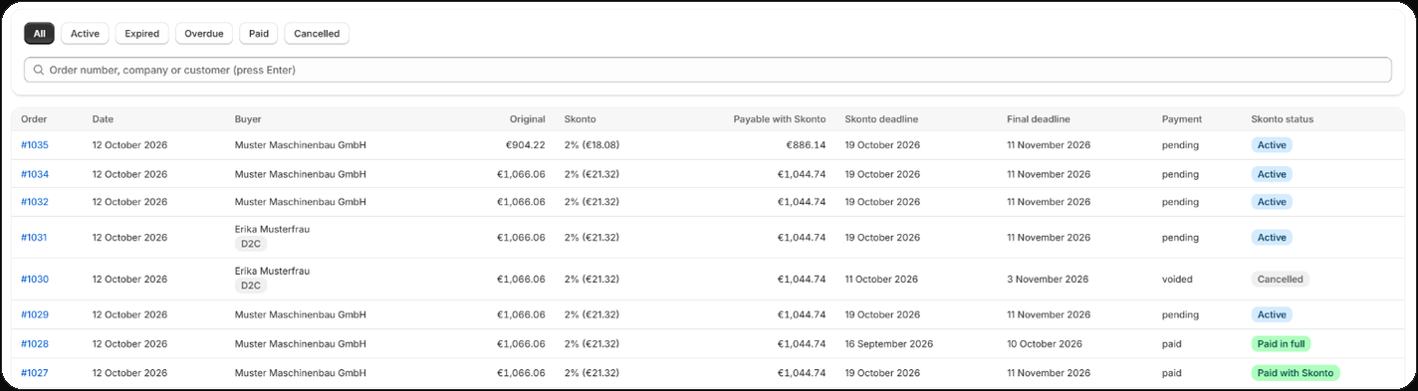Select the All filter tab
1418x391 pixels.
coord(39,34)
